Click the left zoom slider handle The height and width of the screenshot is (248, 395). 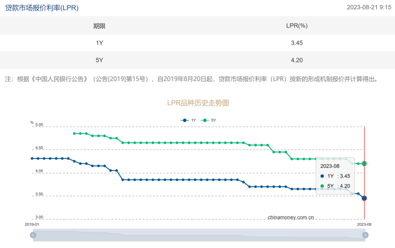(x=33, y=235)
